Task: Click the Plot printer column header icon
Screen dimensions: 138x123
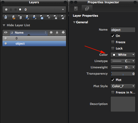Action: (63, 33)
